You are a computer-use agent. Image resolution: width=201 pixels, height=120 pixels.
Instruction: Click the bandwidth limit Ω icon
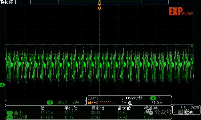click(76, 102)
